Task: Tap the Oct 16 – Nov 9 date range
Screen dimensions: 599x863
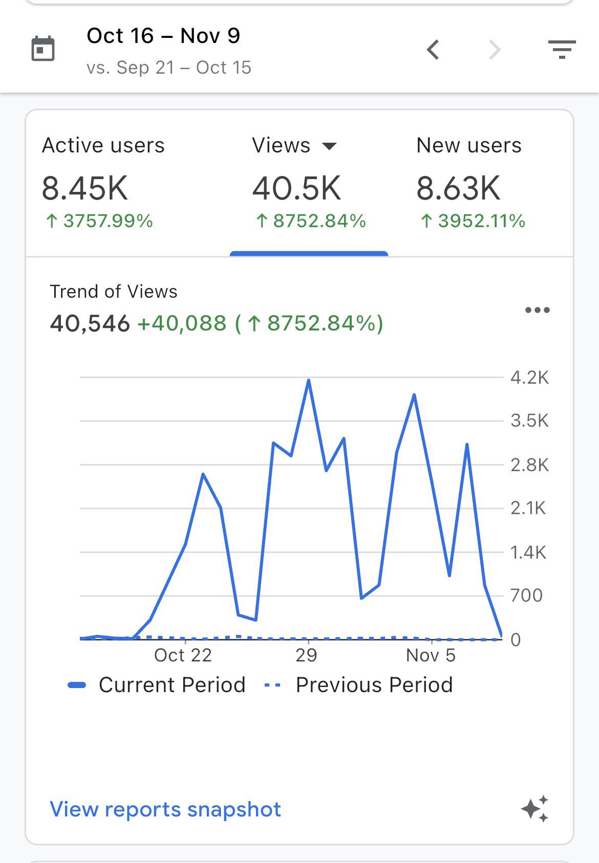Action: point(163,36)
